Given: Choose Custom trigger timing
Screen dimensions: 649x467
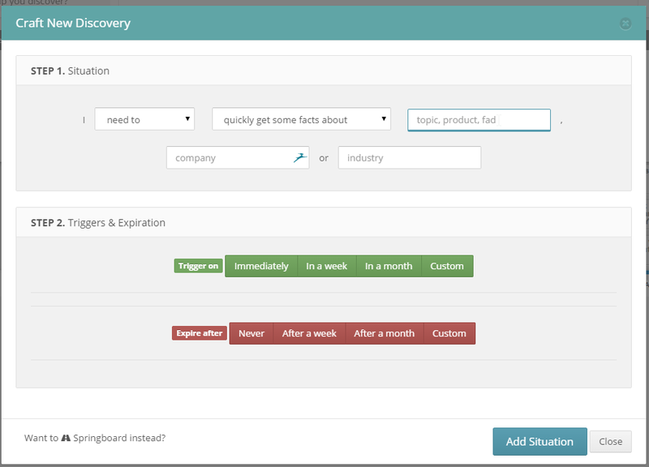Looking at the screenshot, I should point(447,266).
